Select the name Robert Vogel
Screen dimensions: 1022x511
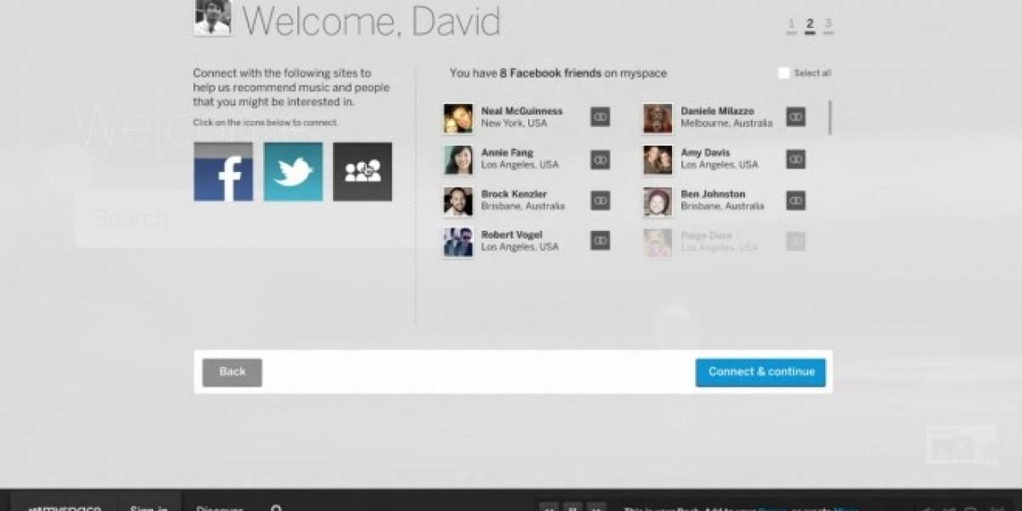pos(512,235)
